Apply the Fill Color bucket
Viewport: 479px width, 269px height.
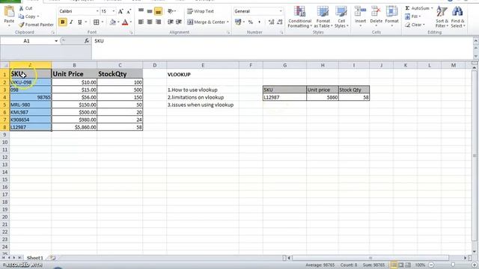(x=112, y=22)
